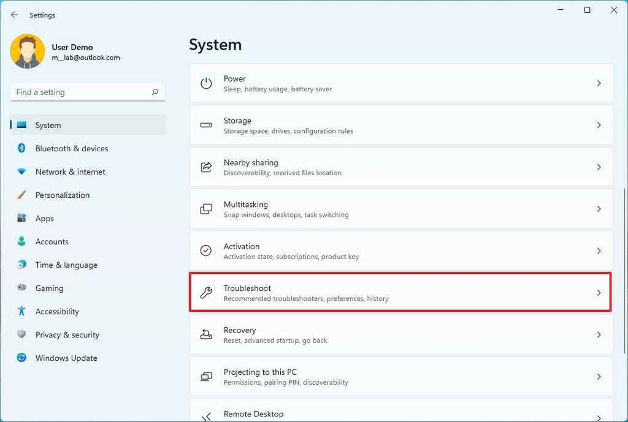
Task: Select Accounts in the sidebar
Action: click(x=52, y=241)
